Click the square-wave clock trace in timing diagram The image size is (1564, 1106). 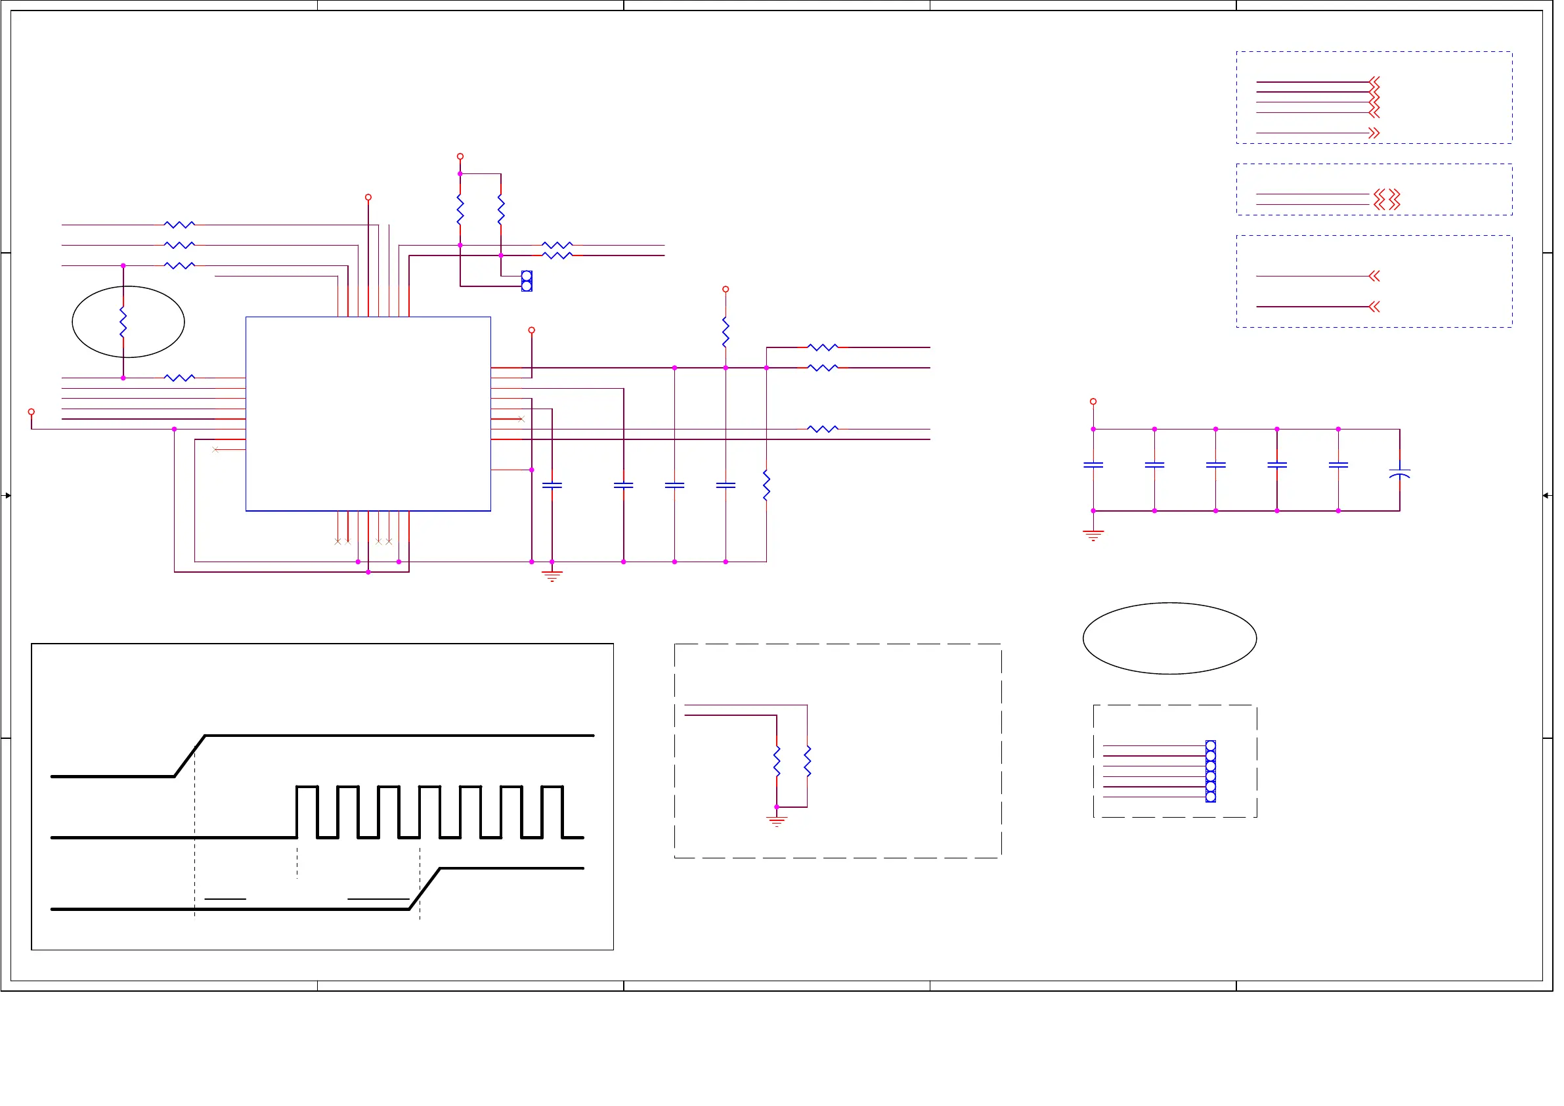point(316,812)
